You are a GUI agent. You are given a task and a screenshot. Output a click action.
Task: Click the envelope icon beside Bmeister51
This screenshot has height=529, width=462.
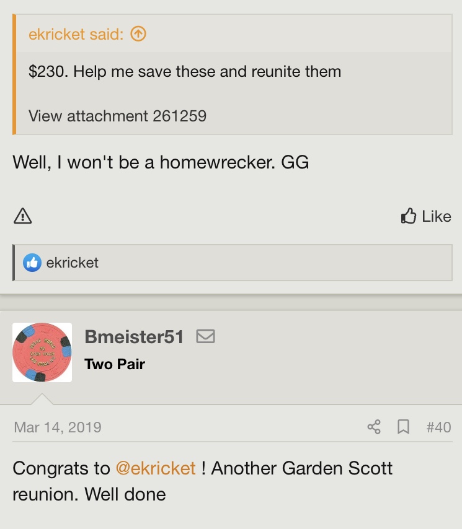(205, 336)
